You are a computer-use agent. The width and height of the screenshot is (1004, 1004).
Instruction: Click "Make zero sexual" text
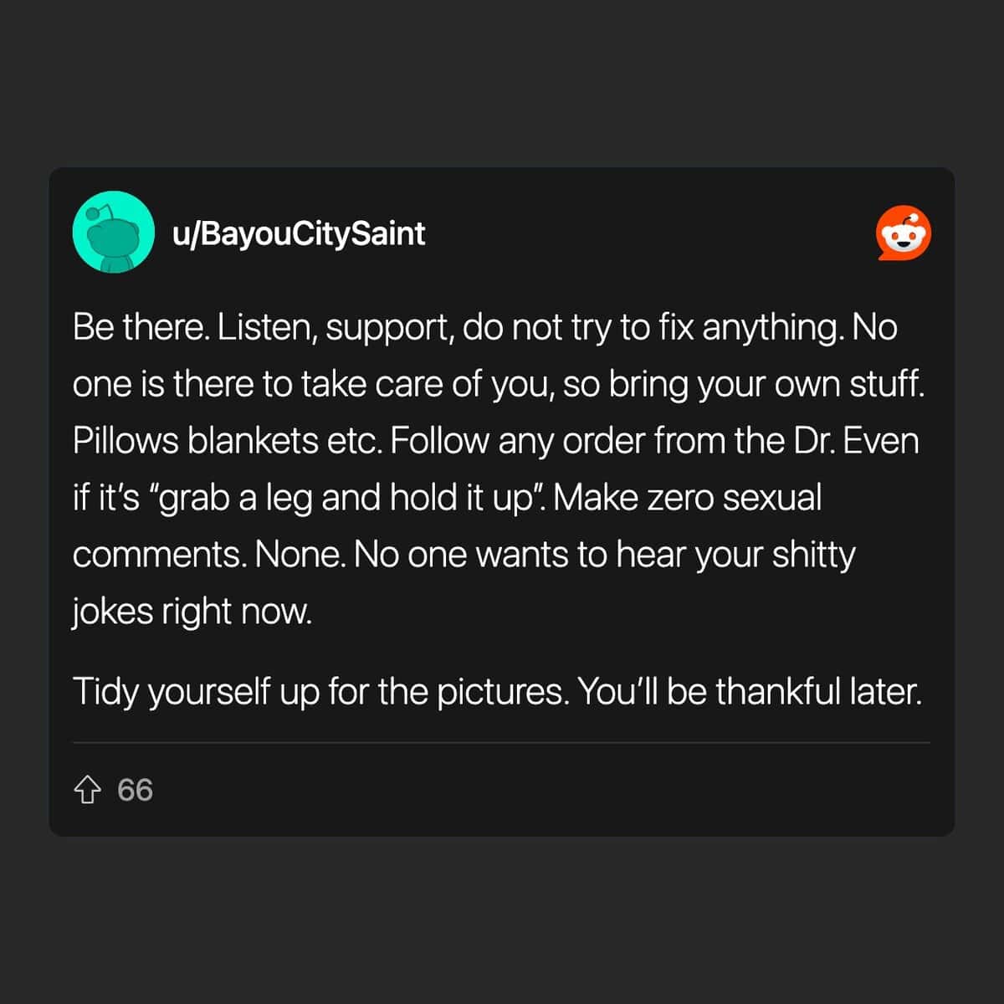click(688, 498)
